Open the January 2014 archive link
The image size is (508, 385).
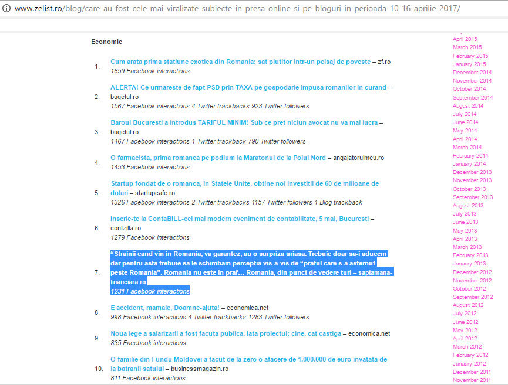(x=469, y=164)
